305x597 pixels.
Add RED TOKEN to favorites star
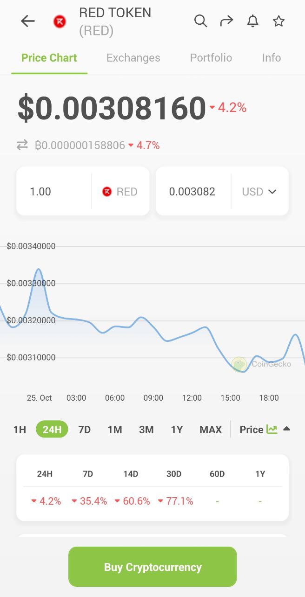pos(278,21)
